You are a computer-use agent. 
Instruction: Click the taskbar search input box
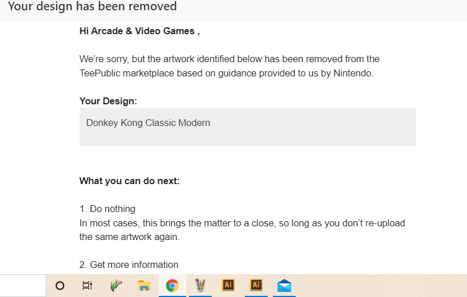(x=23, y=286)
